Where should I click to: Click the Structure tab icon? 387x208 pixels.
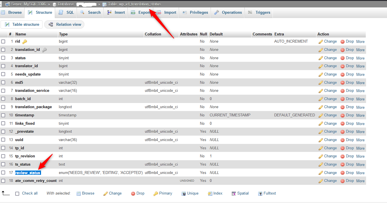pos(30,13)
